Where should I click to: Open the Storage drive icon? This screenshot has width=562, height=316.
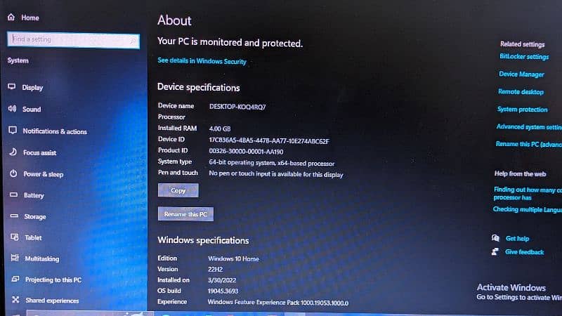[x=12, y=216]
